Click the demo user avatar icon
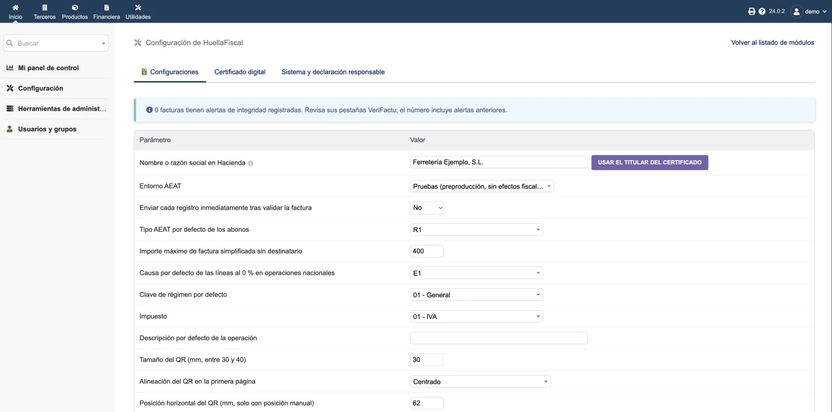832x412 pixels. pos(797,11)
